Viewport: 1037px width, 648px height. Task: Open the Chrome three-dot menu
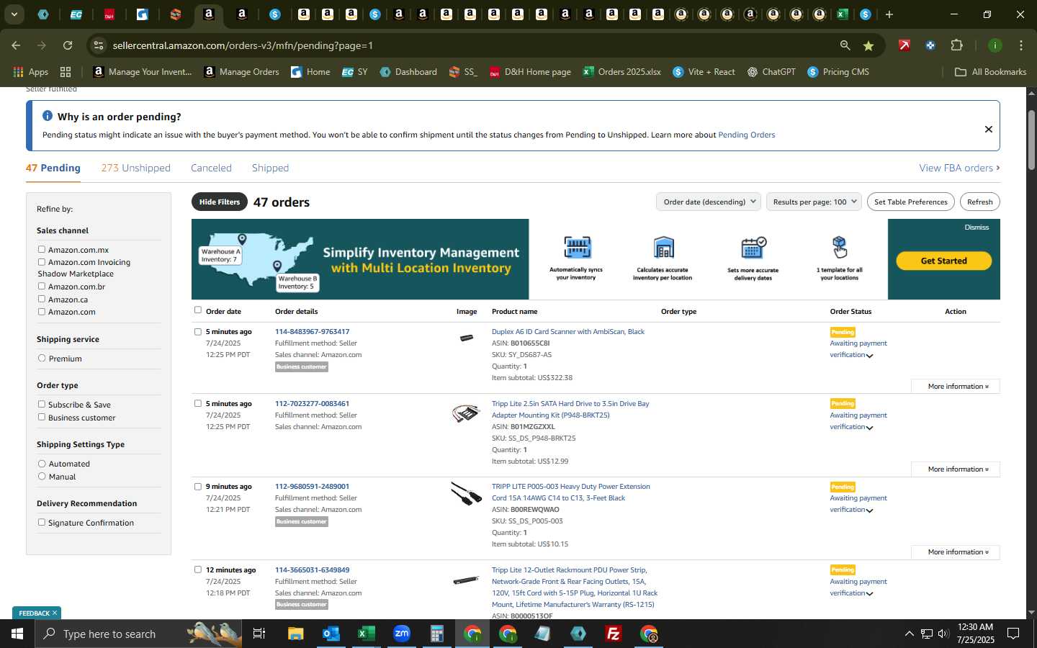point(1021,45)
